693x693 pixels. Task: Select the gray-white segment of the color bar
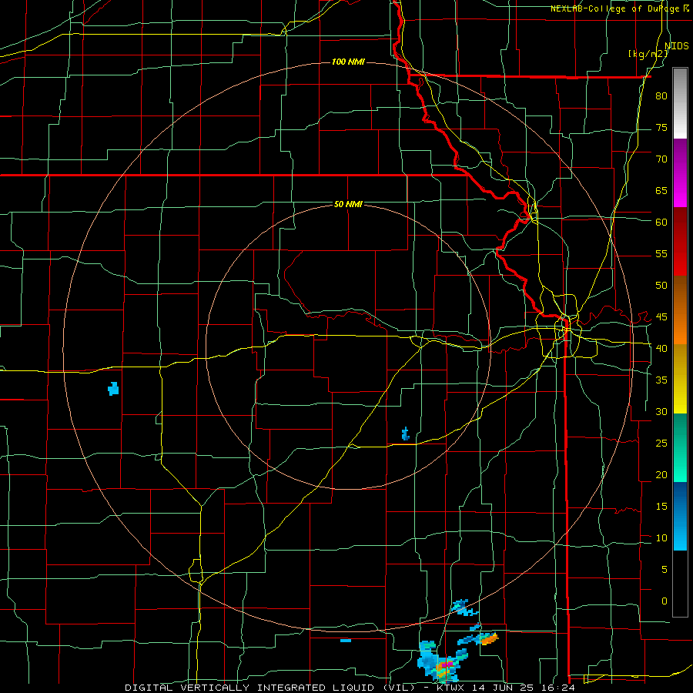pyautogui.click(x=680, y=103)
